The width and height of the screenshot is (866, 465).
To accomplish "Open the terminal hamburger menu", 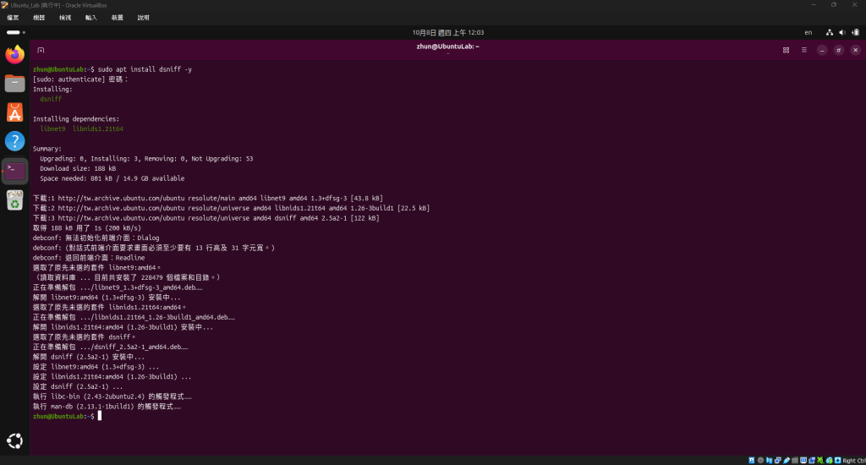I will coord(804,50).
